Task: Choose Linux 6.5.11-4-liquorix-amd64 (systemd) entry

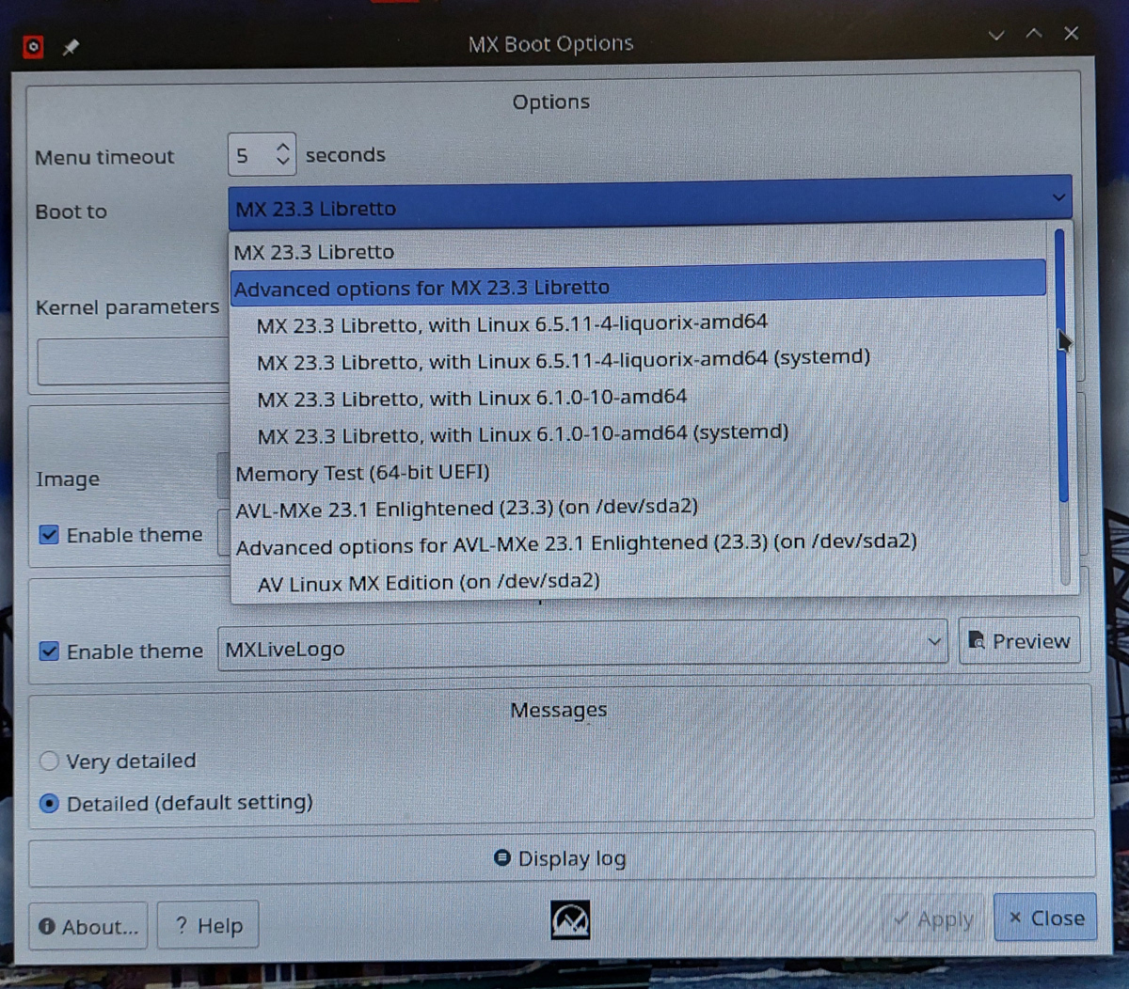Action: 637,360
